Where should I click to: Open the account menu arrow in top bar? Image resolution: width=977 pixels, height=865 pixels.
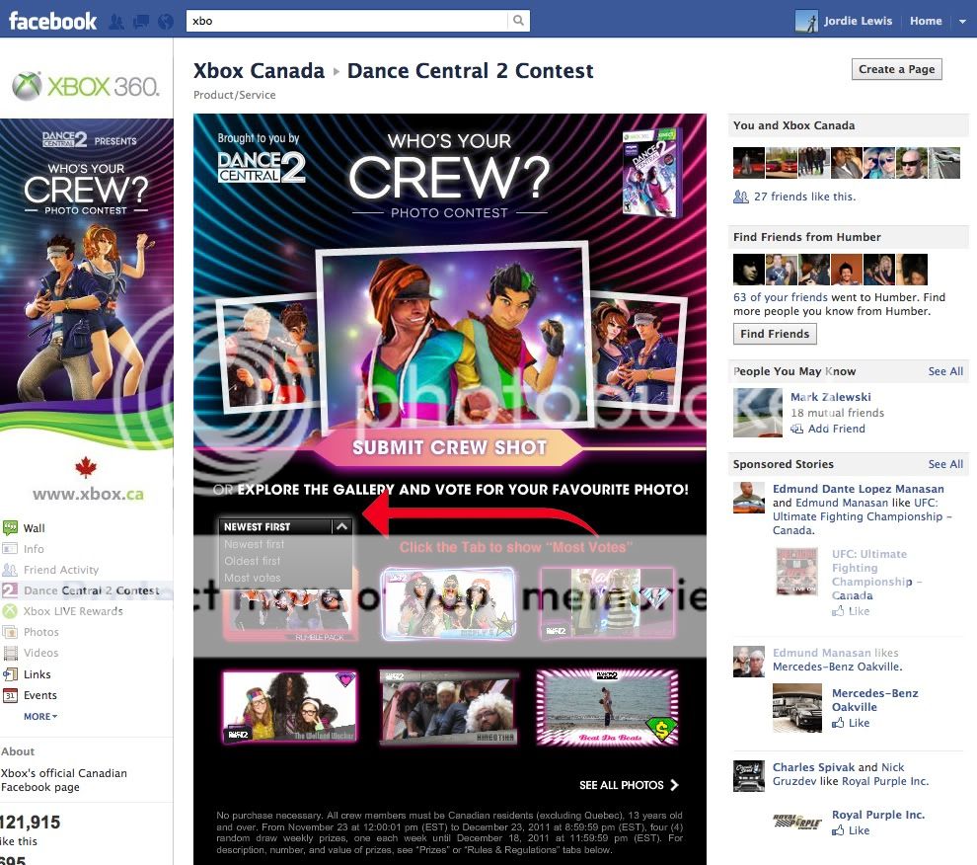pyautogui.click(x=962, y=21)
